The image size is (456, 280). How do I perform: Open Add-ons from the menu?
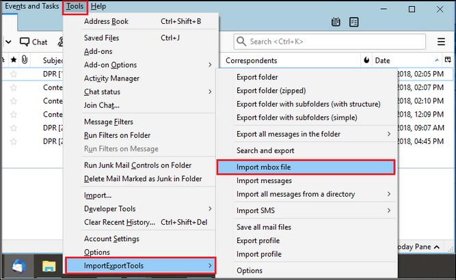(x=141, y=51)
